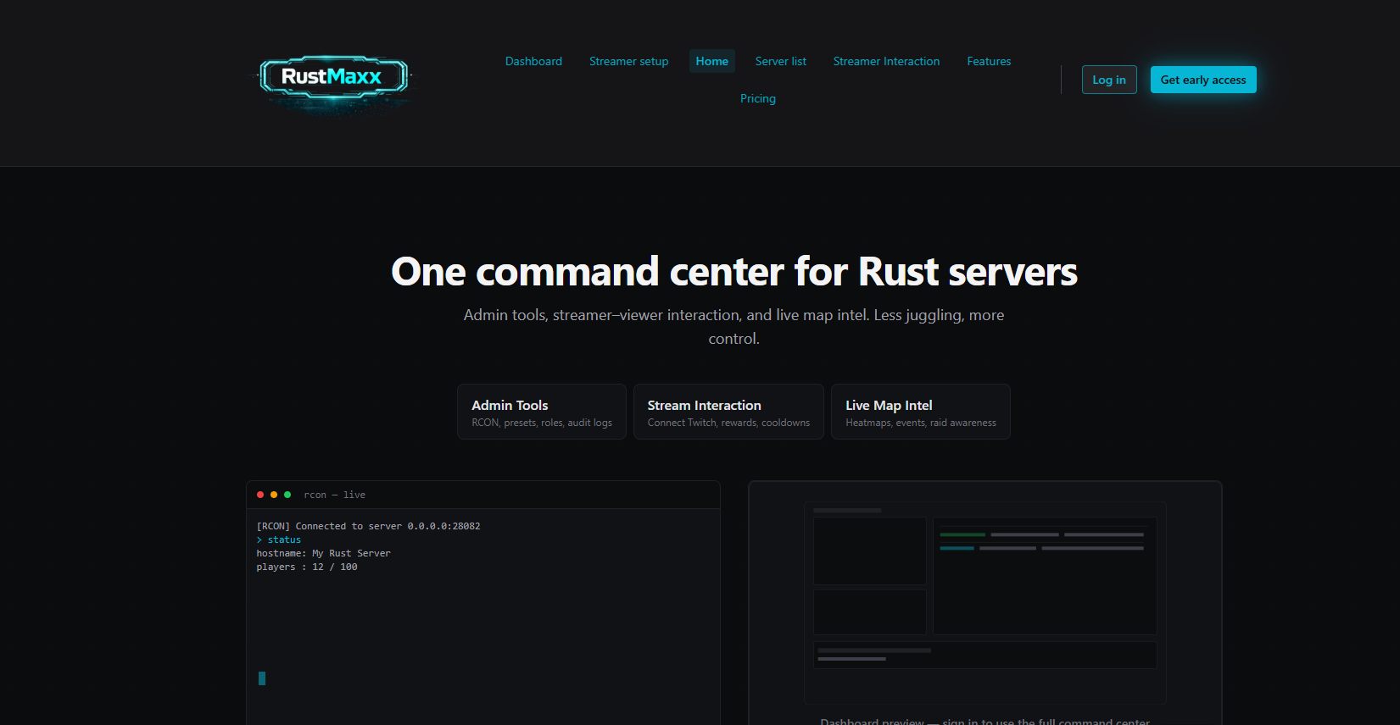Click the dashboard preview thumbnail

tap(985, 603)
